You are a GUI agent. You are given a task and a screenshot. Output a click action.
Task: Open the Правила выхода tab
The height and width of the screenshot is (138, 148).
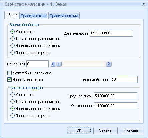click(x=64, y=16)
